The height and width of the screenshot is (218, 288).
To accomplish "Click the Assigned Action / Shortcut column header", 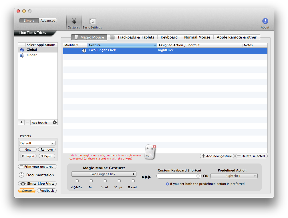I will 200,45.
